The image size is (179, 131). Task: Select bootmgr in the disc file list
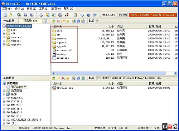click(59, 54)
